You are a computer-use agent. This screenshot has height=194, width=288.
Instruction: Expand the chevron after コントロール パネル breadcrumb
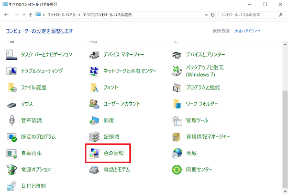80,15
